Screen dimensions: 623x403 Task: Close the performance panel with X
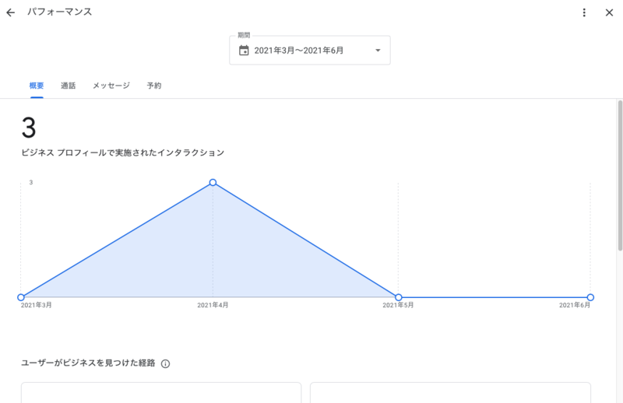click(x=609, y=12)
